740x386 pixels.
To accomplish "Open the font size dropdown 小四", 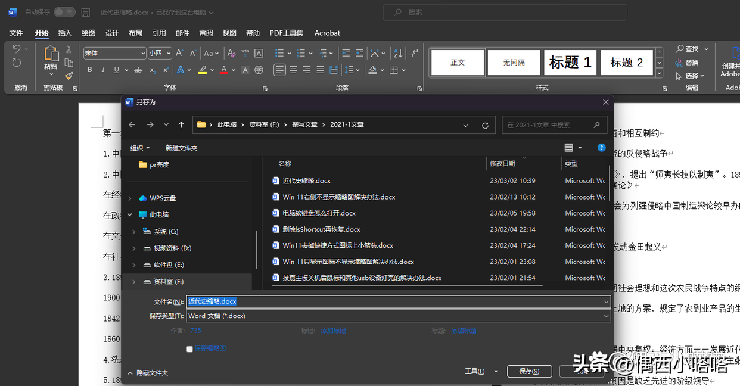I will 169,53.
